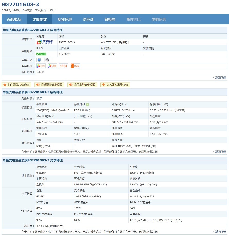Click the star icon for 加入到站内收藏夹
This screenshot has height=236, width=229.
(5, 85)
